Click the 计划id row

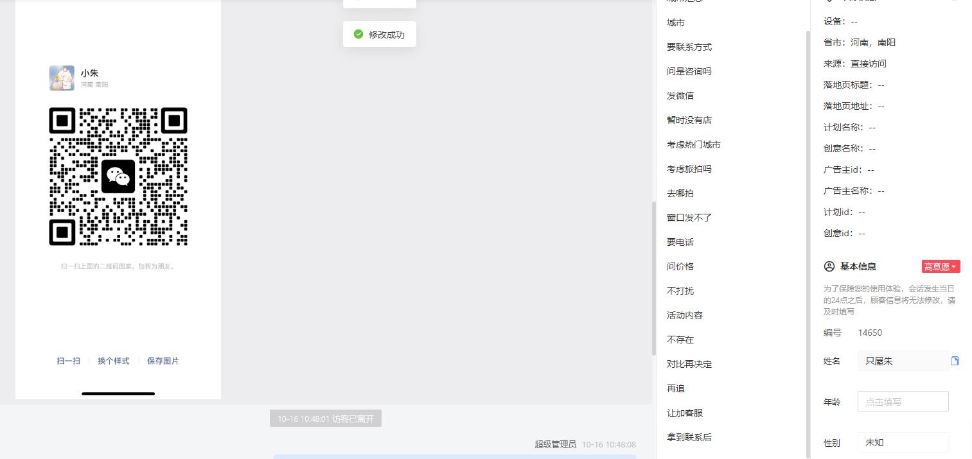click(x=844, y=212)
